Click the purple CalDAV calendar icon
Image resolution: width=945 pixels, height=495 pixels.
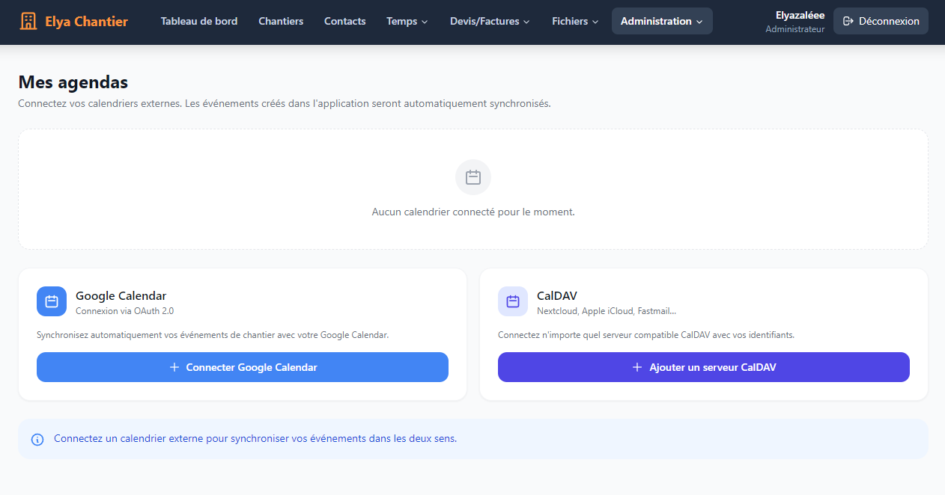513,301
